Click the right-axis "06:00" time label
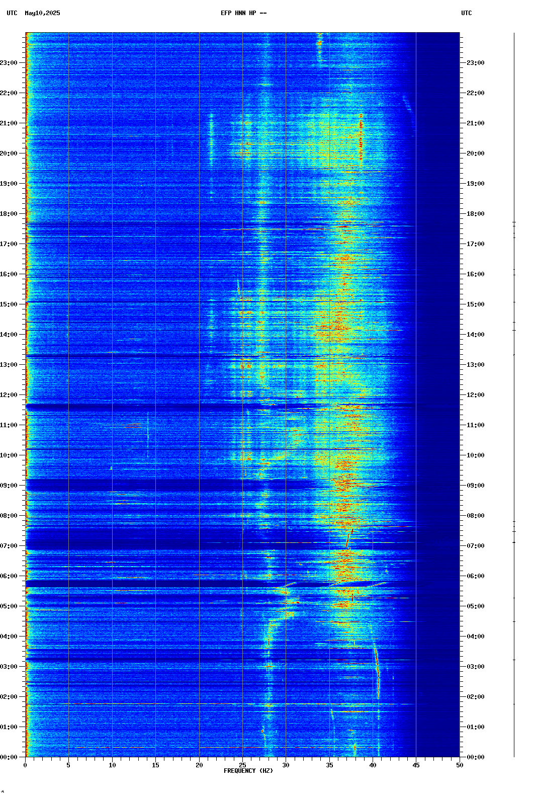Image resolution: width=536 pixels, height=797 pixels. (x=476, y=576)
